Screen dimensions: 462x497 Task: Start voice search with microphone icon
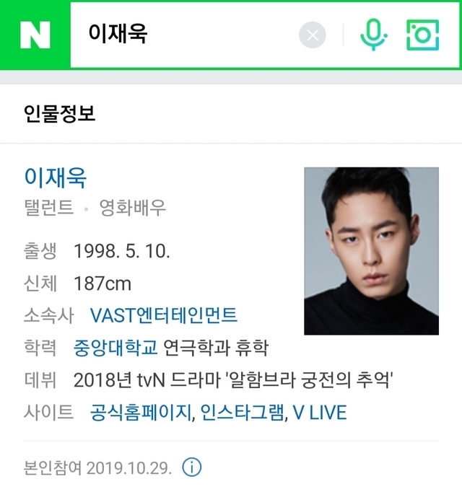(x=374, y=35)
